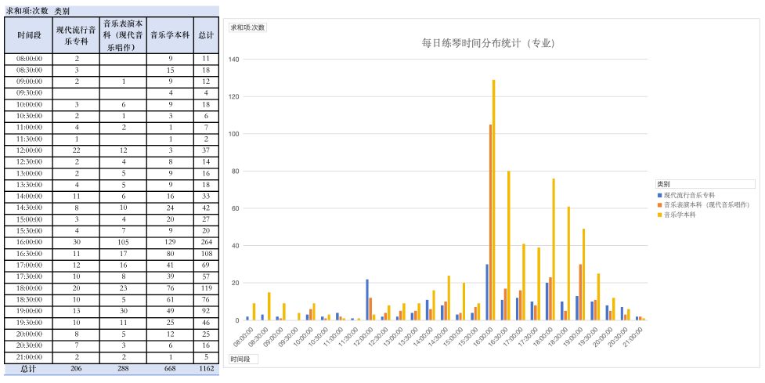
Task: Select the 264 total cell for 16:00:00
Action: [x=206, y=242]
